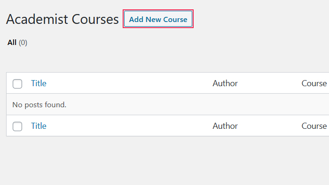Click the (0) count beside All
Screen dimensions: 329x185
[x=23, y=43]
